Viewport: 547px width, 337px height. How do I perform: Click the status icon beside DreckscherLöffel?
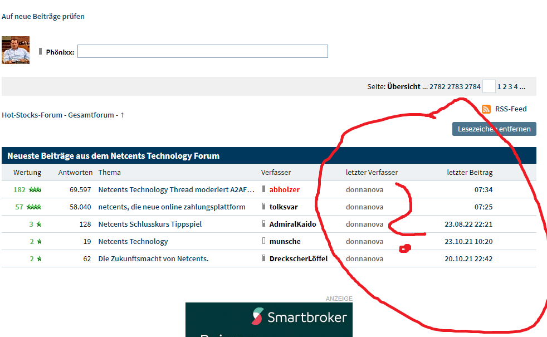click(263, 258)
